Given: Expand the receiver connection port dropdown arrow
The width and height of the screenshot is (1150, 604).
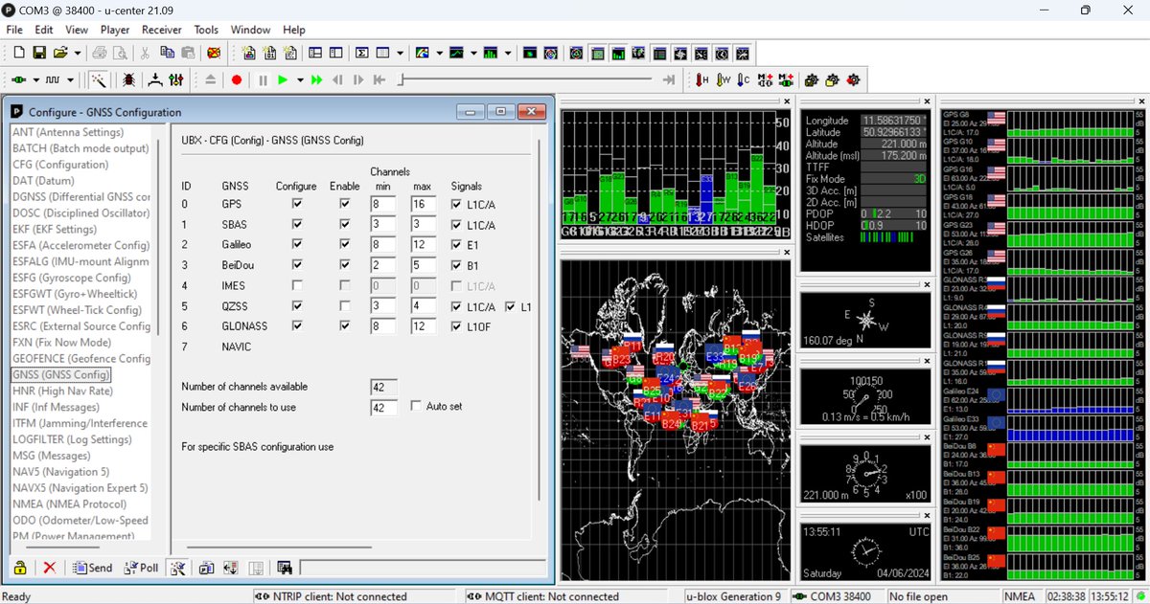Looking at the screenshot, I should (36, 80).
